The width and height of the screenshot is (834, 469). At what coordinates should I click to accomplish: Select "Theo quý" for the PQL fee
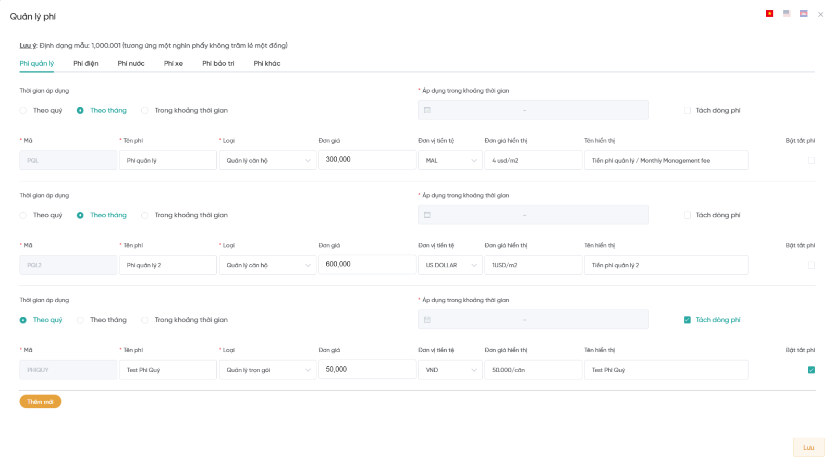[x=23, y=110]
